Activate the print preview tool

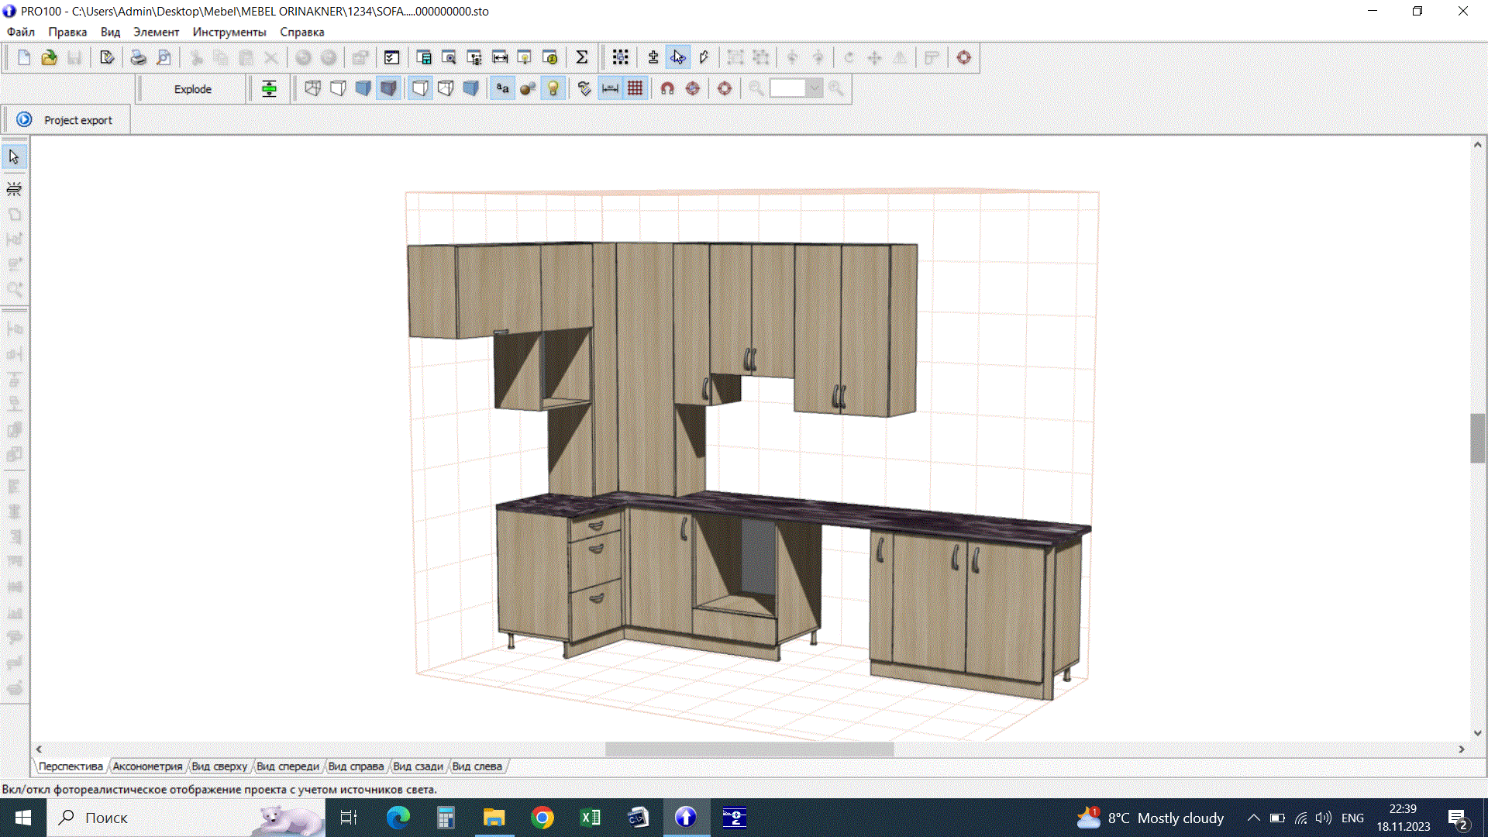tap(164, 57)
